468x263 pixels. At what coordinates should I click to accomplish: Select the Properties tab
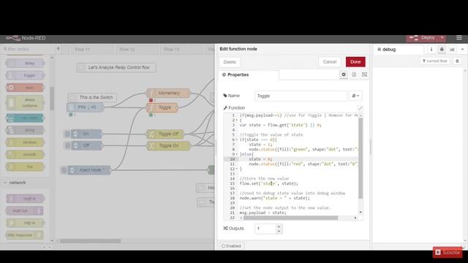coord(249,75)
